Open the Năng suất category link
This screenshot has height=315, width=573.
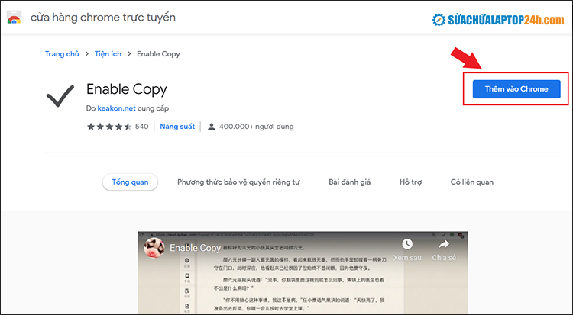point(177,127)
